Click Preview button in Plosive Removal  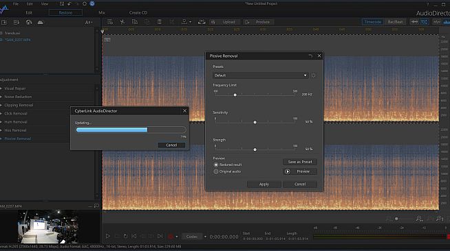[x=300, y=171]
